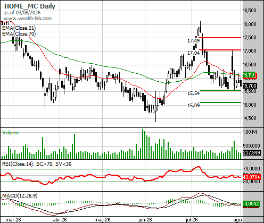
Task: Select the 237.949 volume value tag
Action: [x=252, y=152]
